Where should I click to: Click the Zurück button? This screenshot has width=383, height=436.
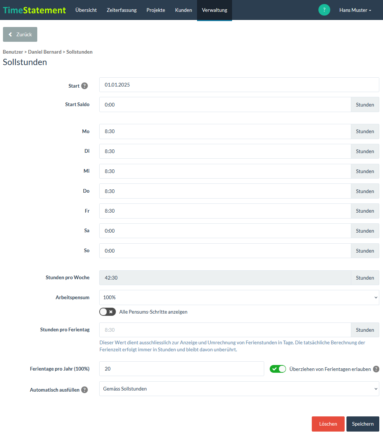(x=20, y=34)
